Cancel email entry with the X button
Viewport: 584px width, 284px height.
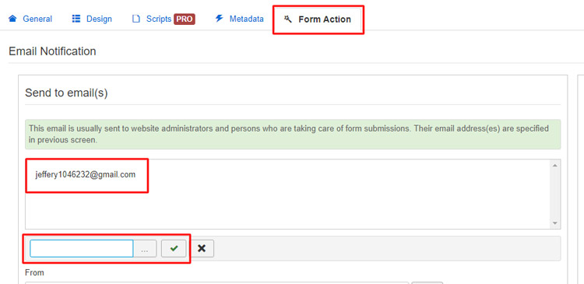202,248
